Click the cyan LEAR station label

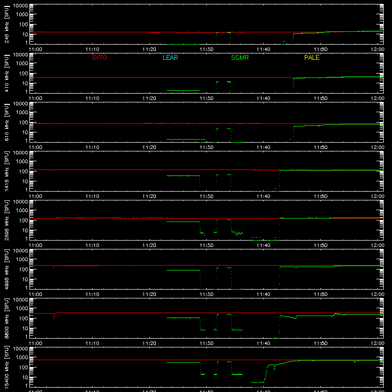point(170,57)
